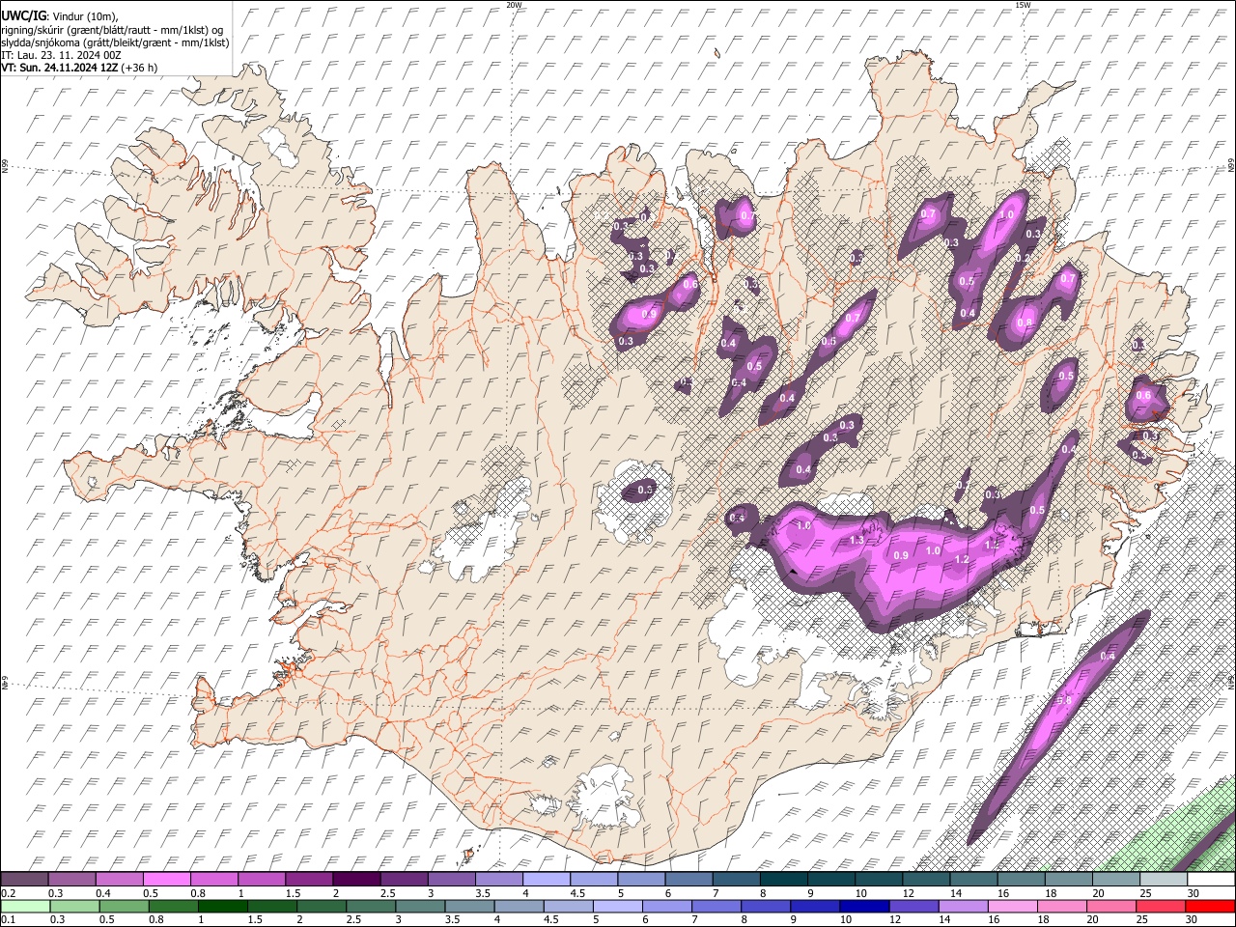Pick deep blue swatch between 10 and 12, lower row
The height and width of the screenshot is (927, 1236).
click(x=864, y=906)
